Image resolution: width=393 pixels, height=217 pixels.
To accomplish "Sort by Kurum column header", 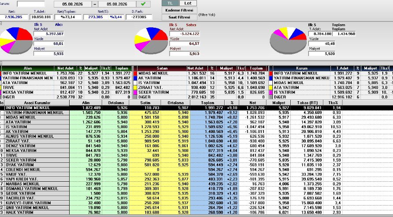I will (x=301, y=68).
